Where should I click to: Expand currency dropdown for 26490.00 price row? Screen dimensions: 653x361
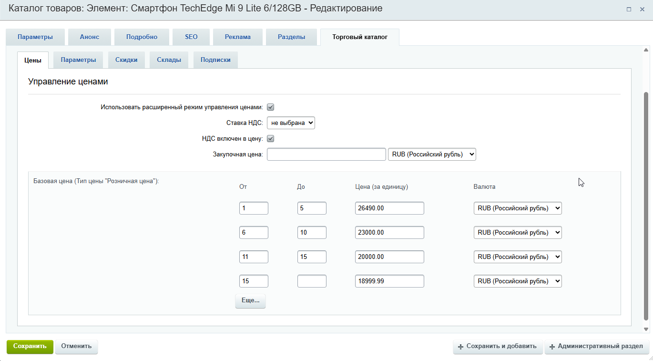coord(518,208)
